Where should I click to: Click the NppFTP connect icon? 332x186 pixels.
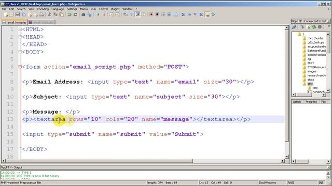coord(294,27)
